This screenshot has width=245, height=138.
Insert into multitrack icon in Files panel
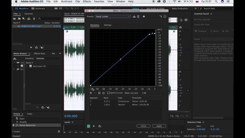29,19
